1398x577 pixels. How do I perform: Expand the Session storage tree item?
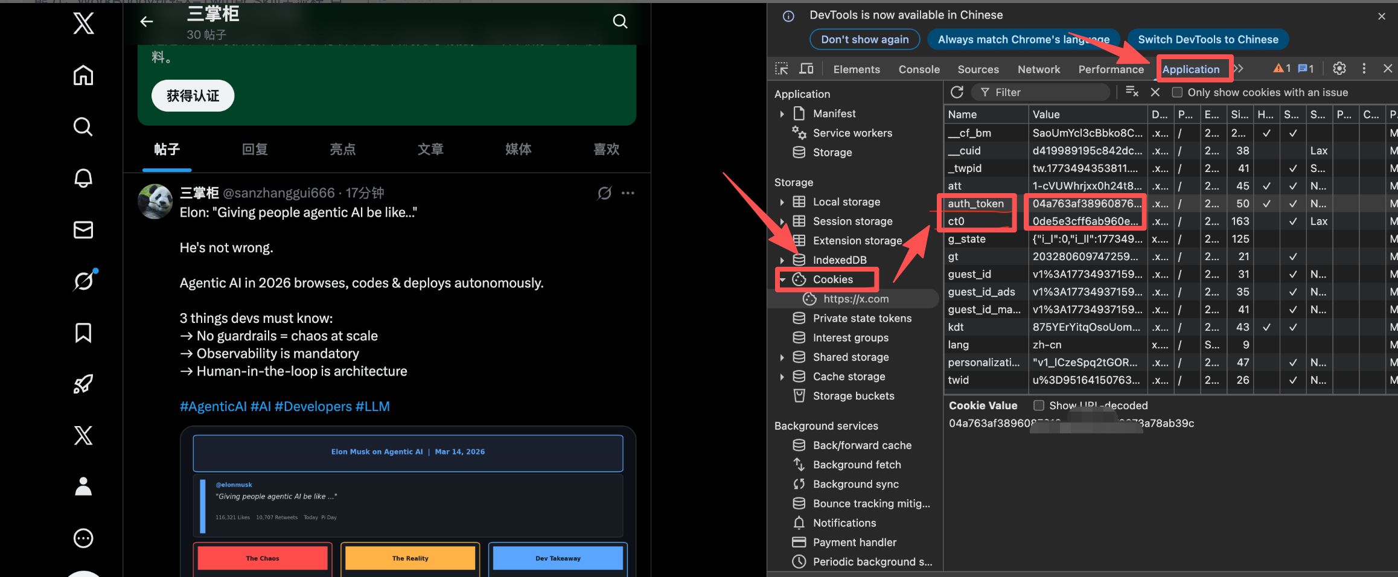click(782, 222)
